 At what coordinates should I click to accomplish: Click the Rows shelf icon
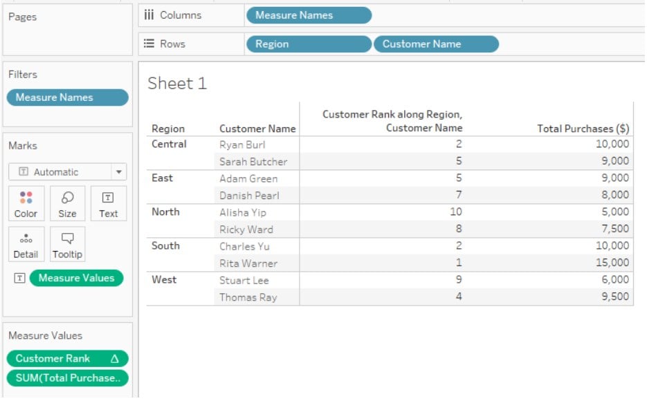[x=149, y=44]
